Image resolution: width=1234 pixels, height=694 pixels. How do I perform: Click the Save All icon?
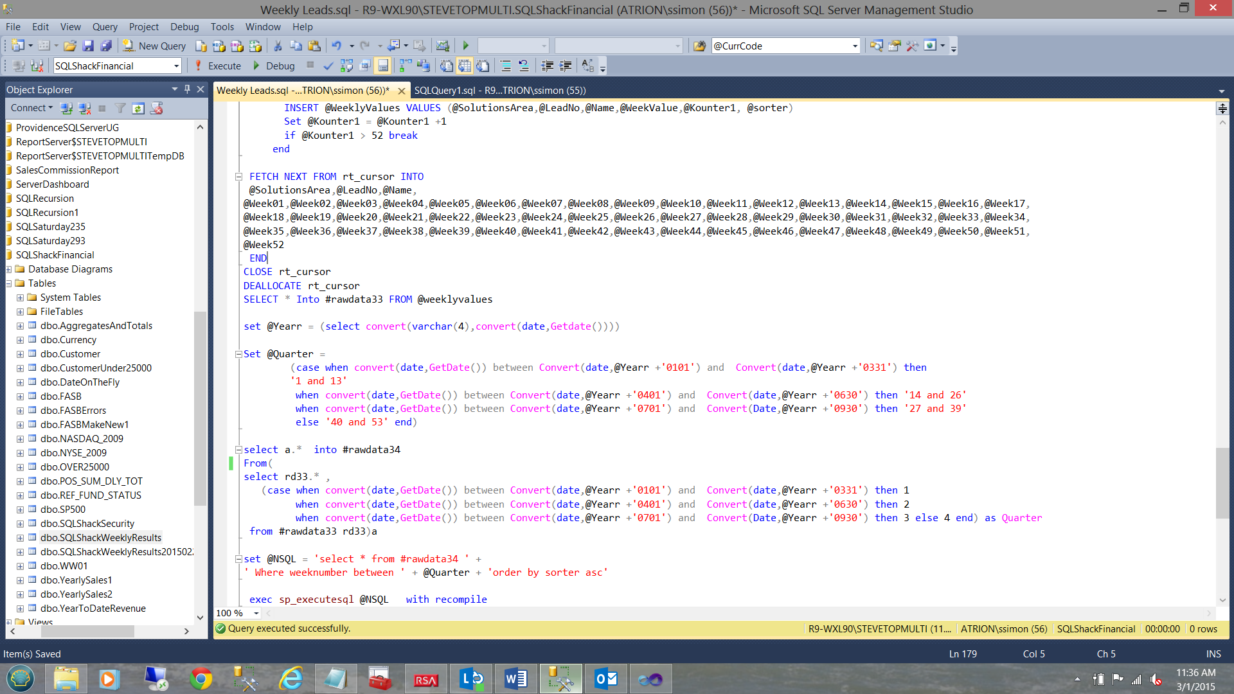[106, 46]
